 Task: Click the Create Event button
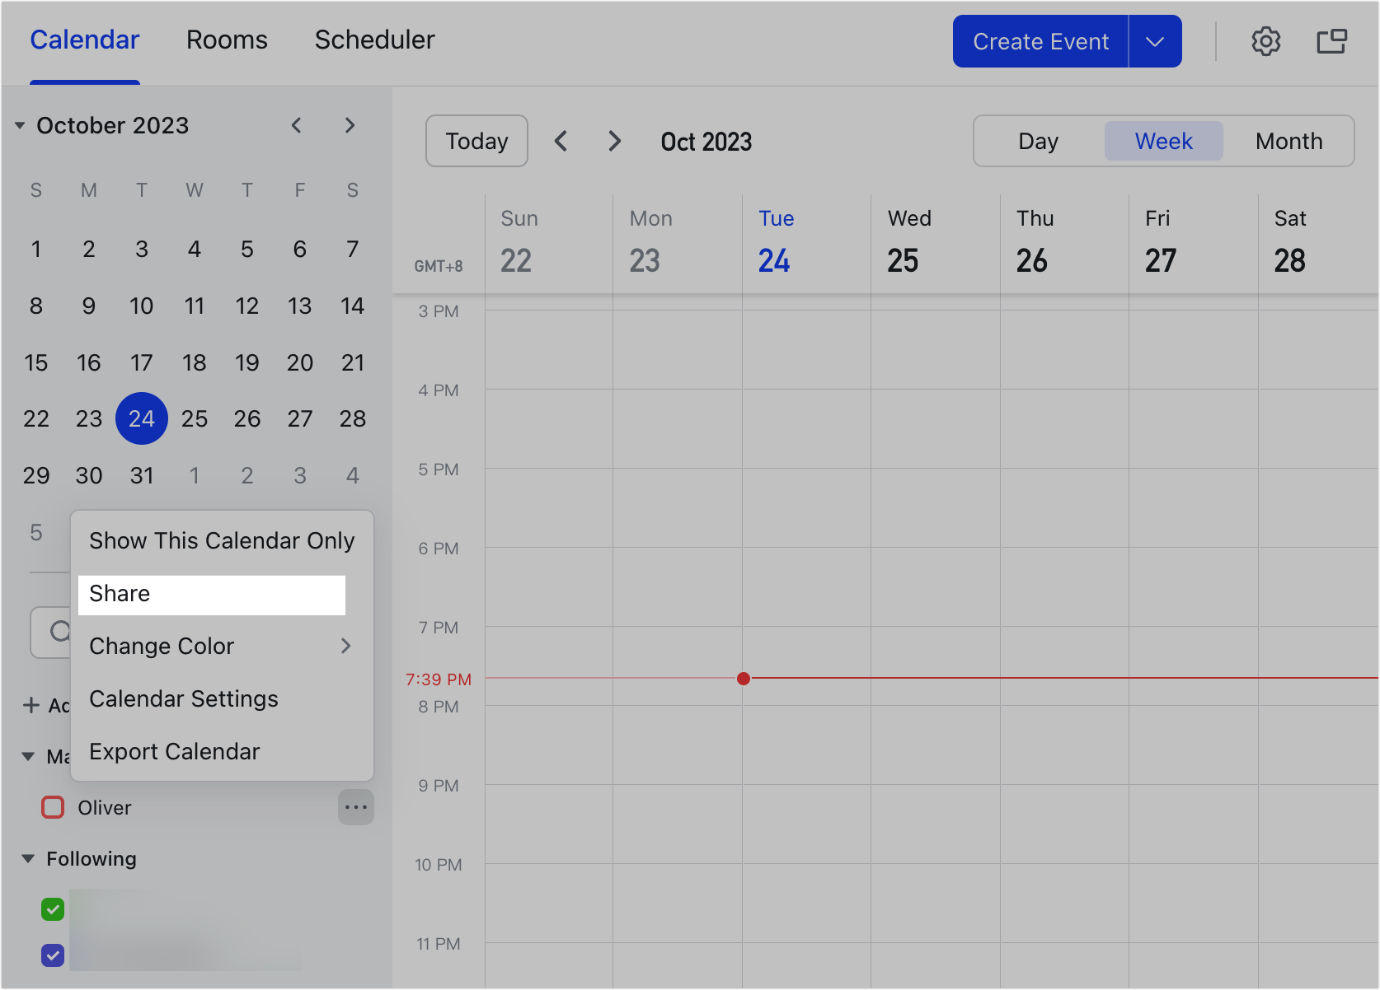pos(1040,40)
